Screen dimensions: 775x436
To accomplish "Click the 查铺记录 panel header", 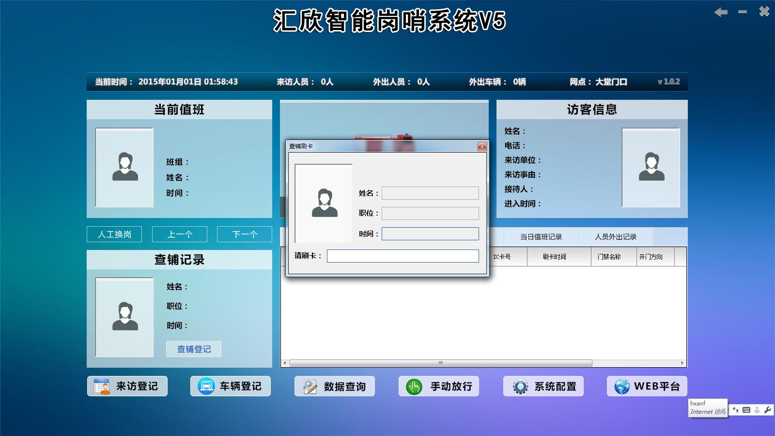I will tap(179, 260).
